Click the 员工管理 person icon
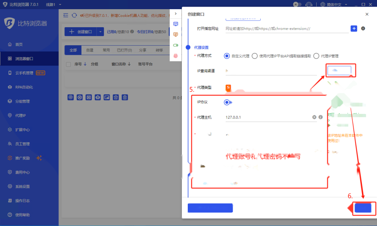The height and width of the screenshot is (226, 377). (10, 144)
